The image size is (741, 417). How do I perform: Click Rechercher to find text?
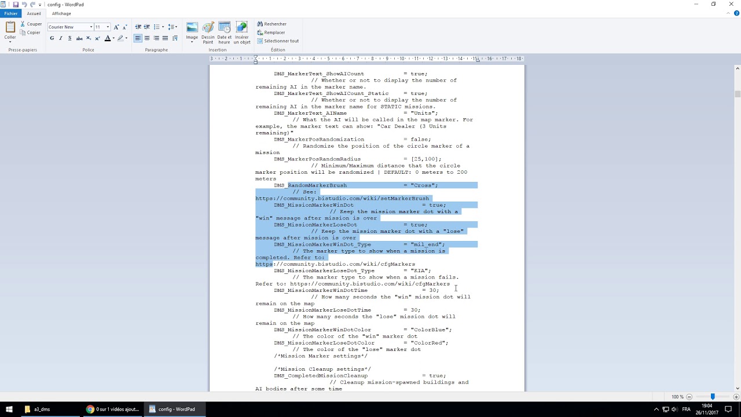pos(272,24)
